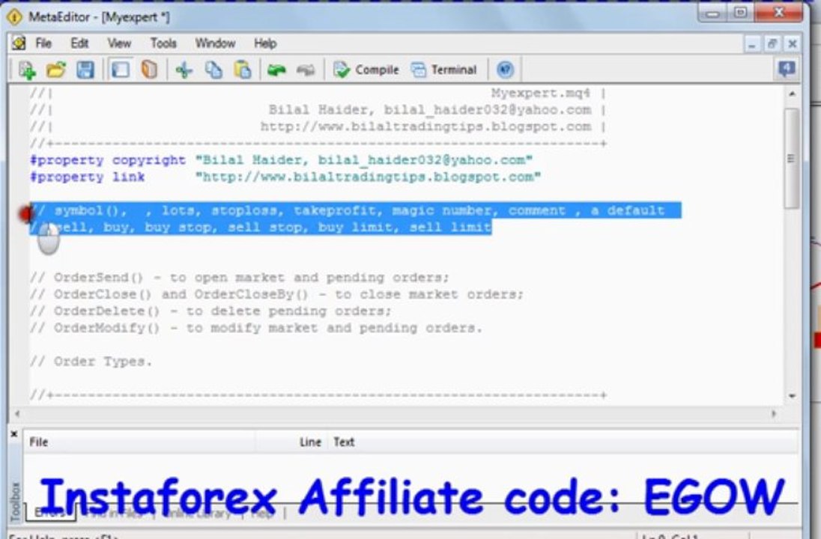This screenshot has width=821, height=539.
Task: Open the View menu
Action: pyautogui.click(x=119, y=43)
